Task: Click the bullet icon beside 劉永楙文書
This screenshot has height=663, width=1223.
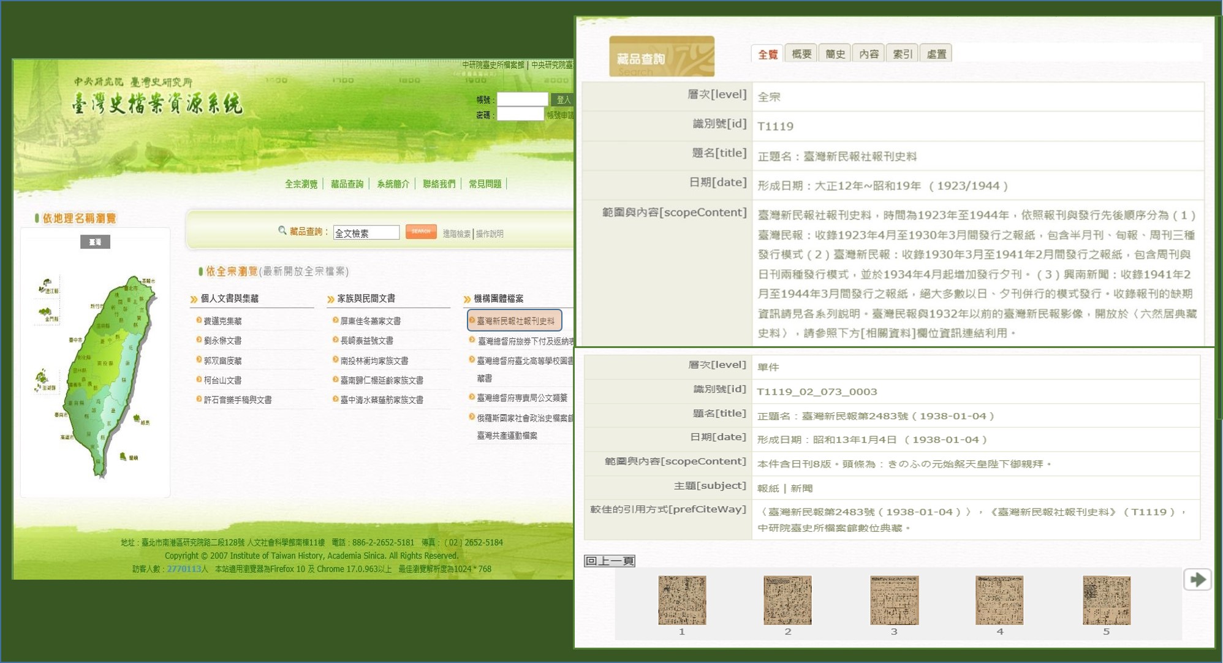Action: point(199,340)
